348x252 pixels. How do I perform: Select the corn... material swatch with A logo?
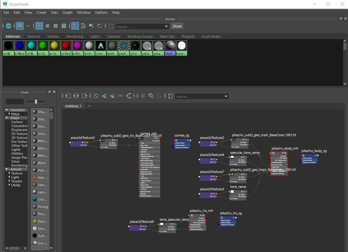point(101,48)
